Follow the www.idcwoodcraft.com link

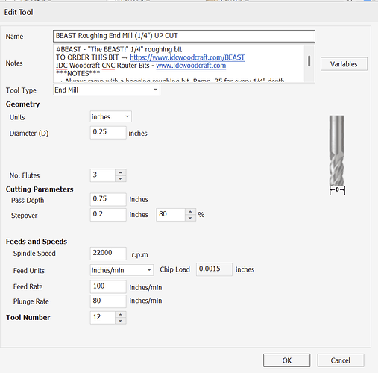point(191,66)
